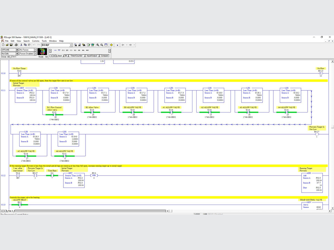Image resolution: width=334 pixels, height=250 pixels.
Task: Click the yellow diamond toolbar icon
Action: 111,45
